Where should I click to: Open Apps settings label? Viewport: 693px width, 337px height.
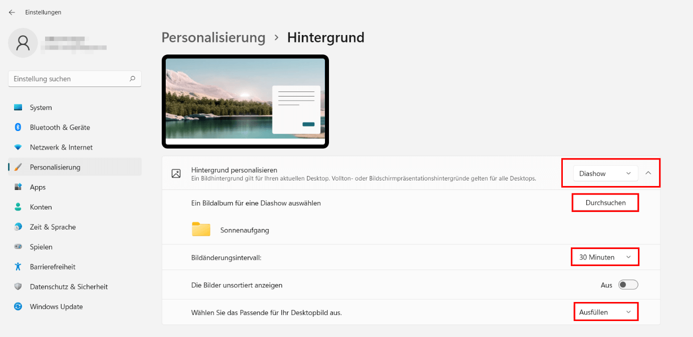pyautogui.click(x=38, y=187)
